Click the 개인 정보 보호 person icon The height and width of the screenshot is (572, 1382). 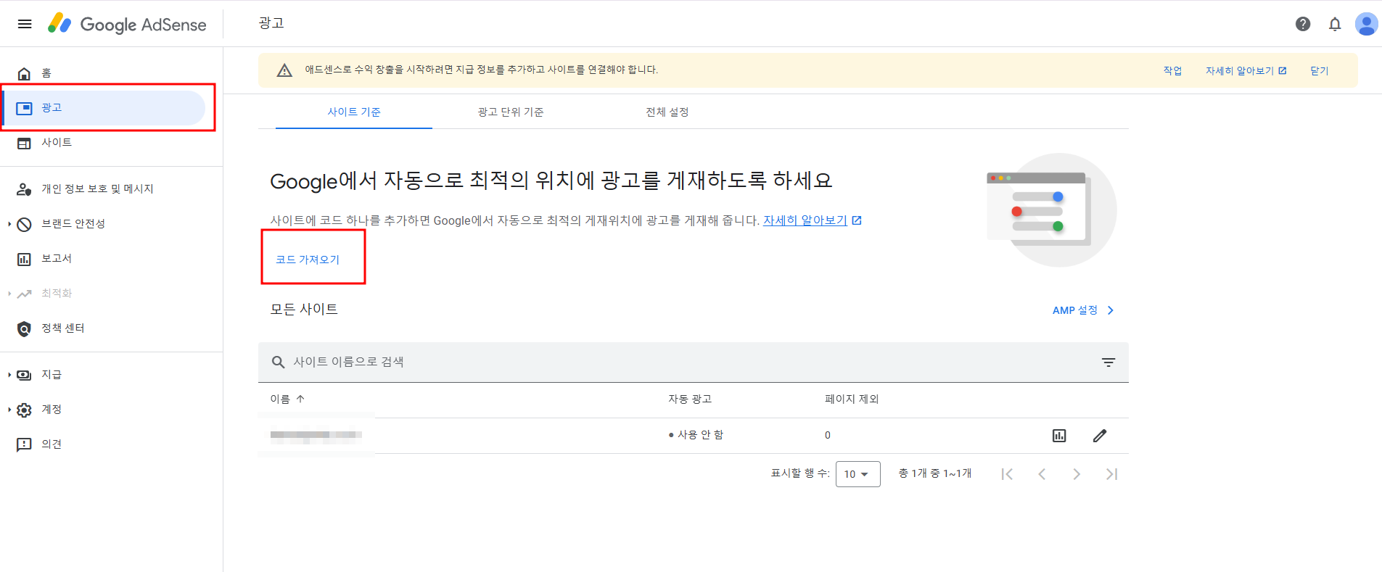[24, 189]
